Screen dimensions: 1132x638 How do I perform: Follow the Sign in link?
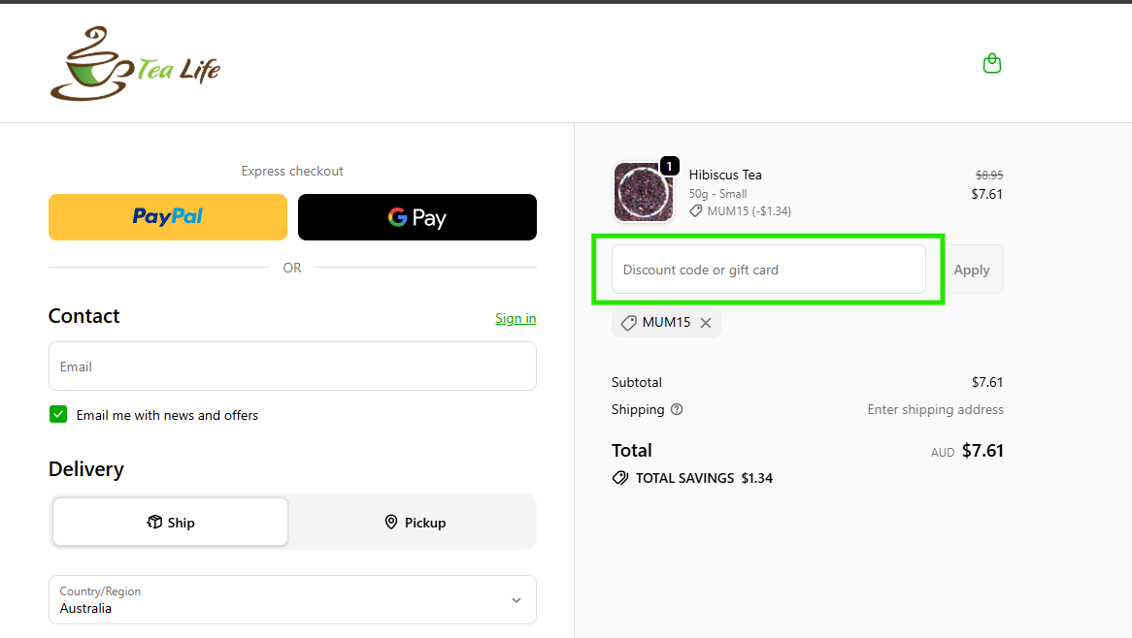516,318
